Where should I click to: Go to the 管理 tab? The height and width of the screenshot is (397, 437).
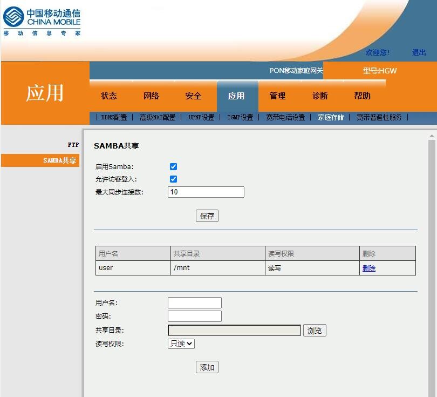pos(277,96)
